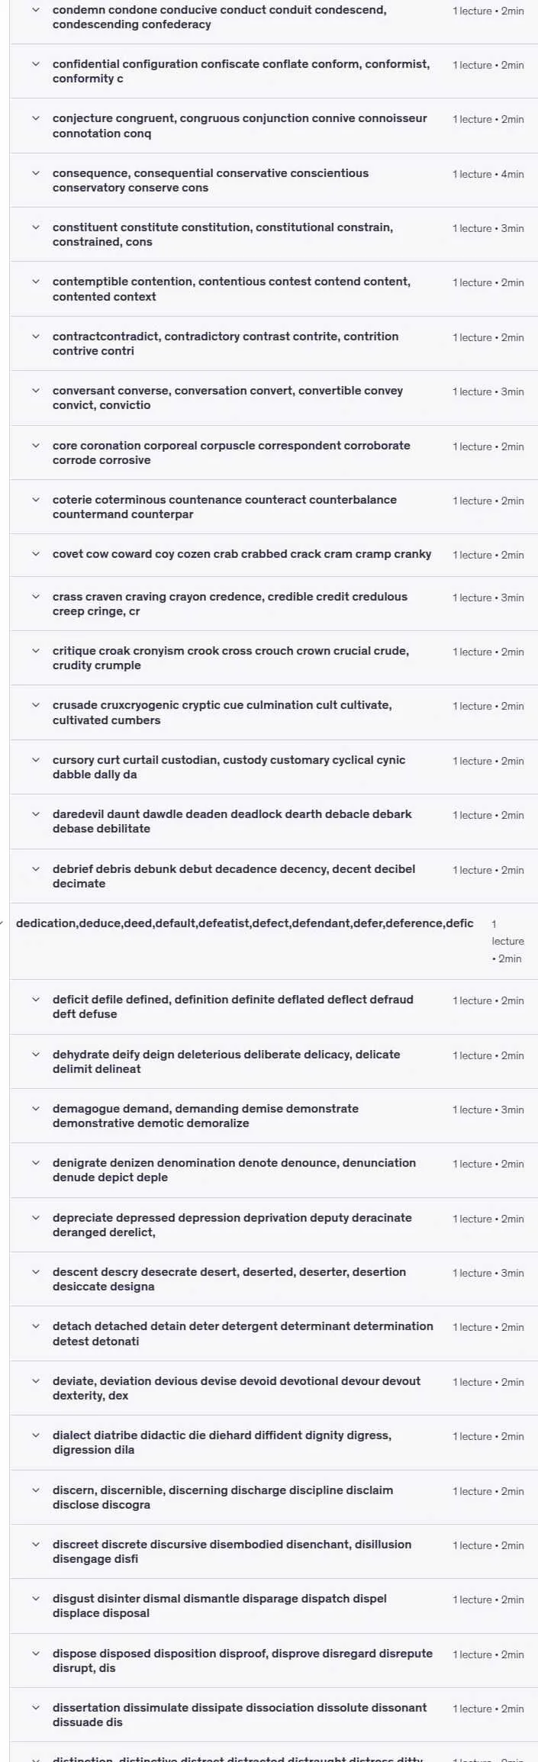Open the 'covet cow coward coy' section
Image resolution: width=538 pixels, height=1762 pixels.
(x=274, y=555)
